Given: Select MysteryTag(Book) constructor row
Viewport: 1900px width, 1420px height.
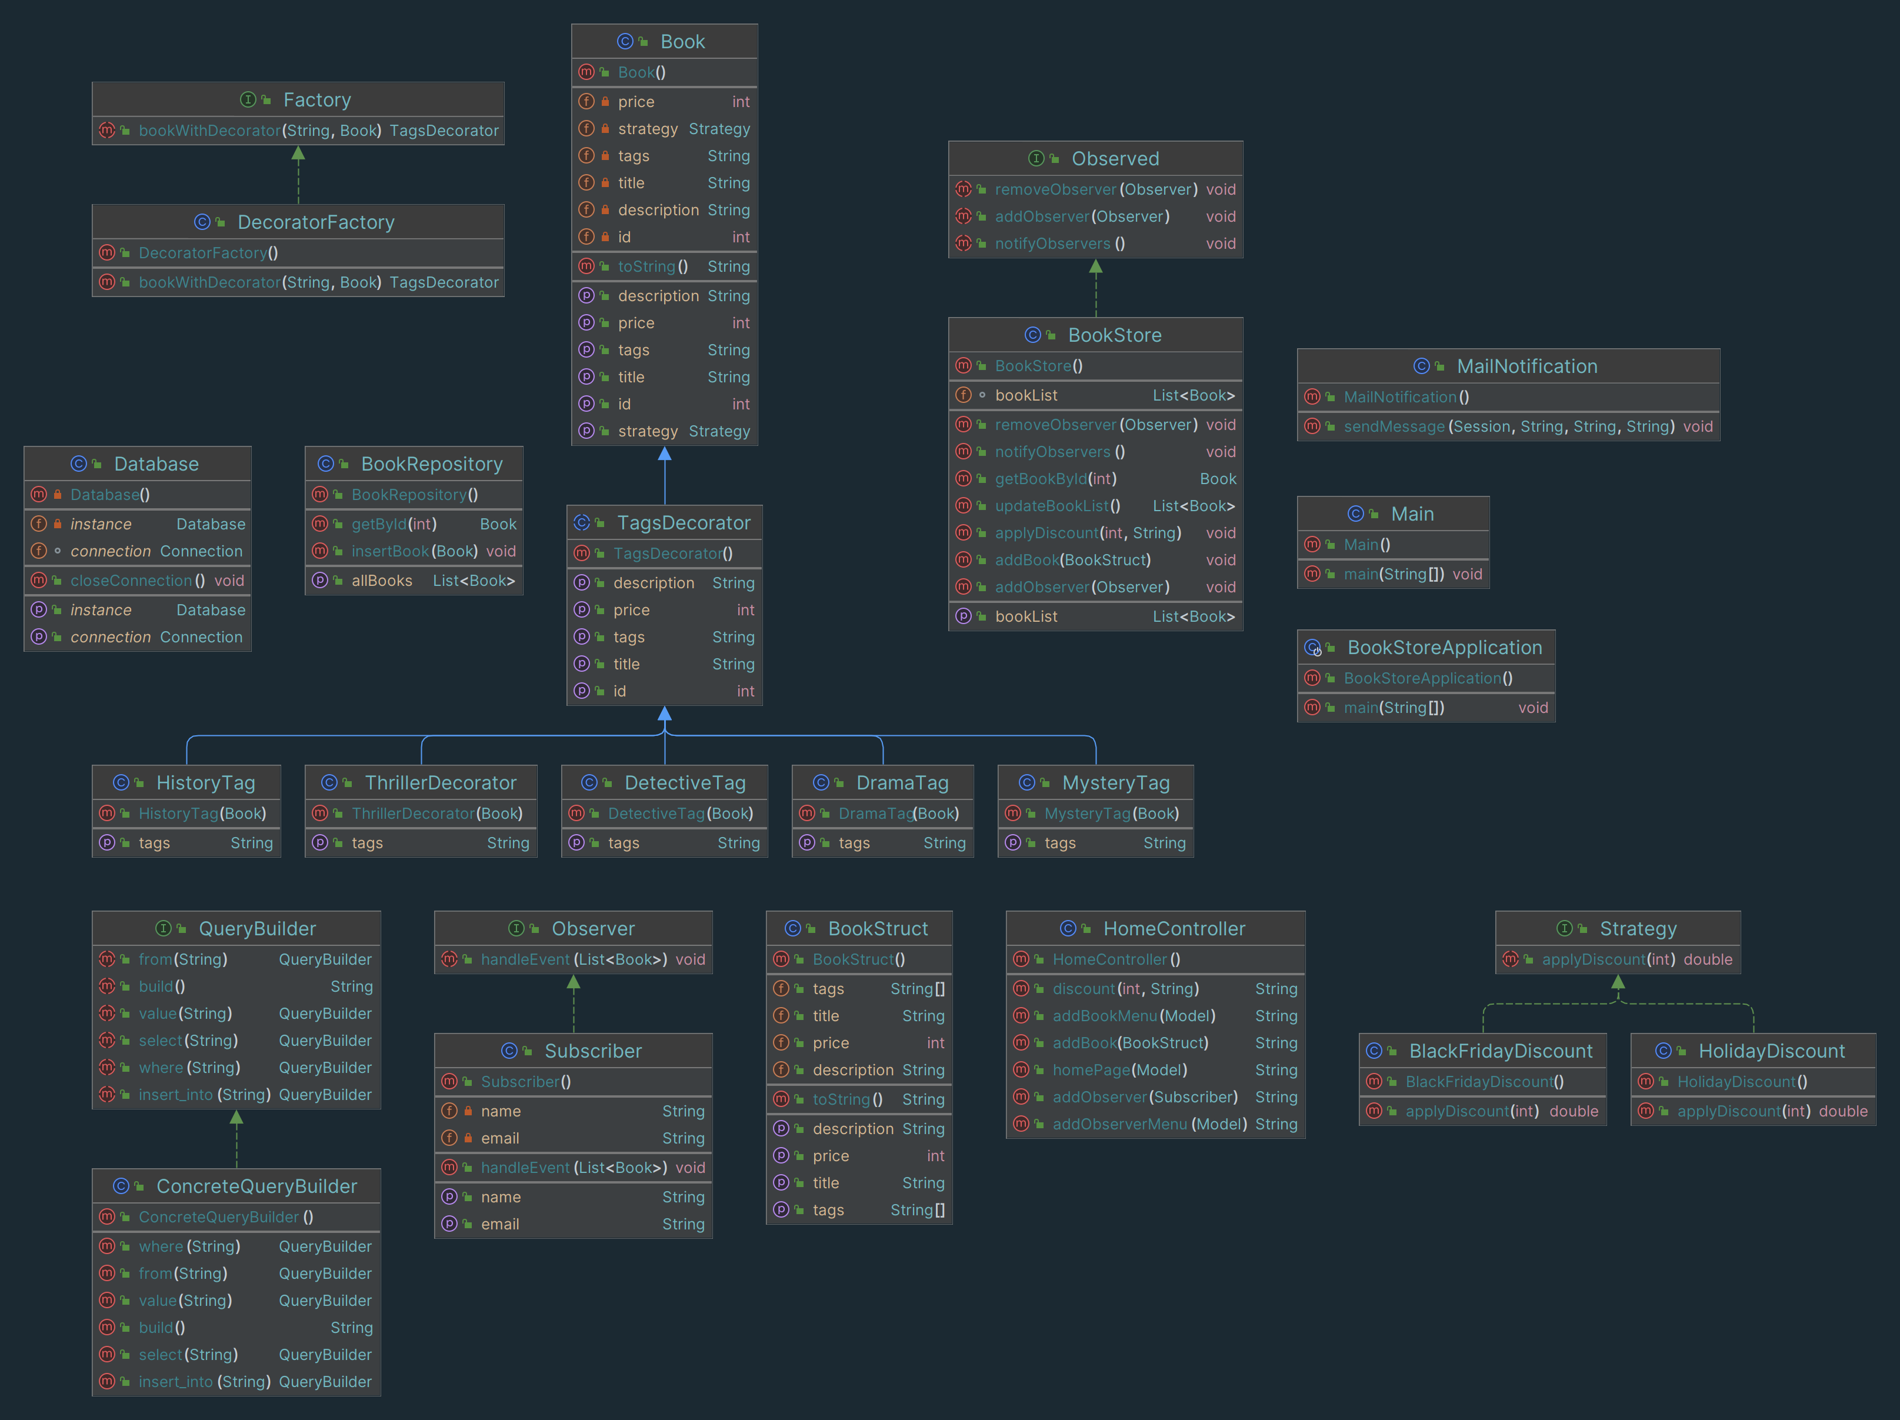Looking at the screenshot, I should (1095, 814).
